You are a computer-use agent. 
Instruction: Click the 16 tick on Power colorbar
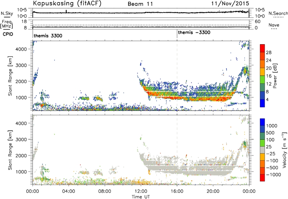click(269, 76)
